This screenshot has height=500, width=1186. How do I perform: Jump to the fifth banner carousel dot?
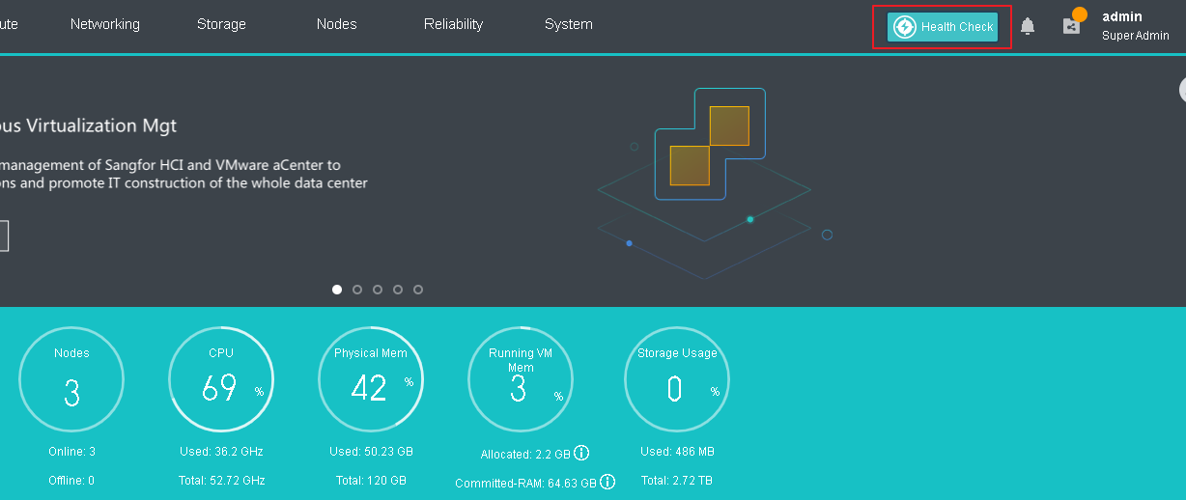(418, 290)
